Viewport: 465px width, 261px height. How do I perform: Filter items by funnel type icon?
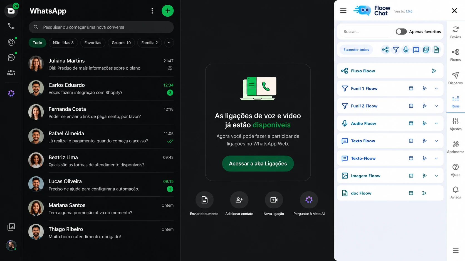pyautogui.click(x=395, y=50)
